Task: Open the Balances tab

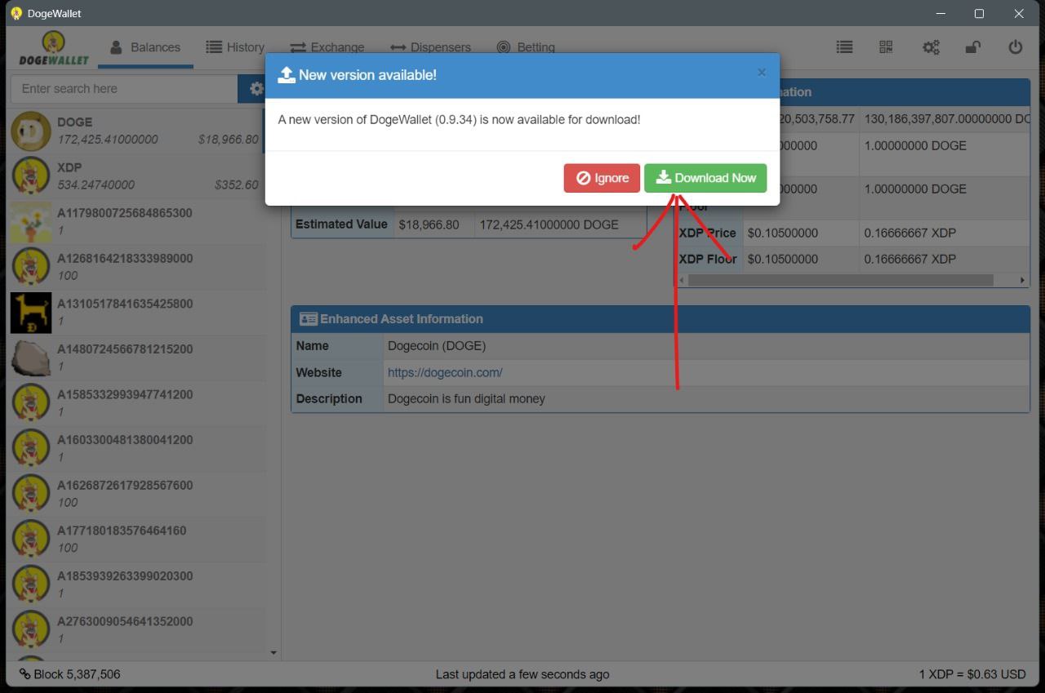Action: point(145,47)
